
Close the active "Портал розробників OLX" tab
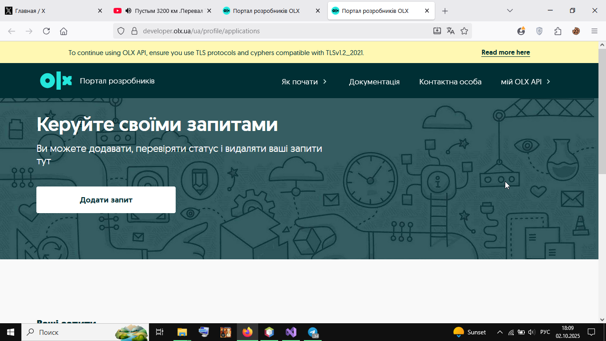coord(427,11)
